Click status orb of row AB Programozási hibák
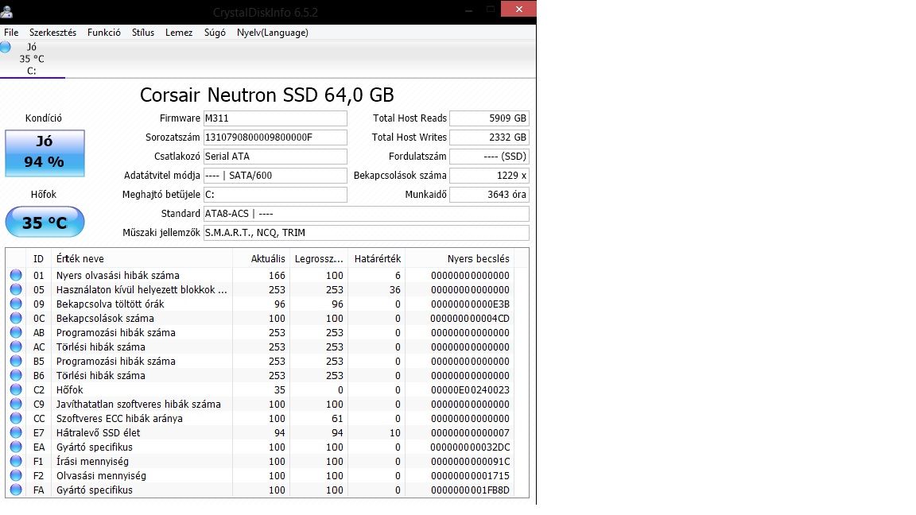This screenshot has width=916, height=515. [x=16, y=332]
